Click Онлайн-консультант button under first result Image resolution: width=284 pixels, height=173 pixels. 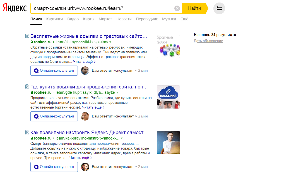click(54, 71)
